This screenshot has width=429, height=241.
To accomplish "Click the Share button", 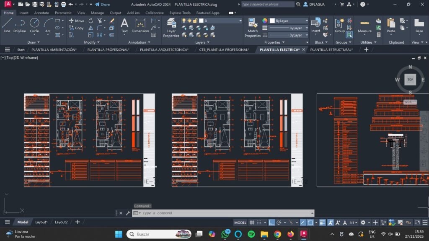I will tap(102, 4).
